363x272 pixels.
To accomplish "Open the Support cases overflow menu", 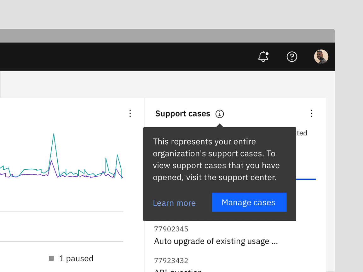I will coord(311,113).
